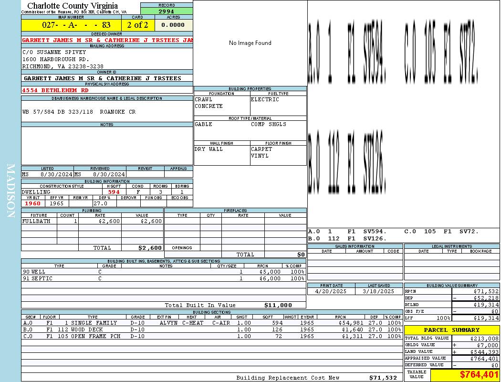Click the Listed date 8/30/2024
The width and height of the screenshot is (501, 382).
click(57, 175)
